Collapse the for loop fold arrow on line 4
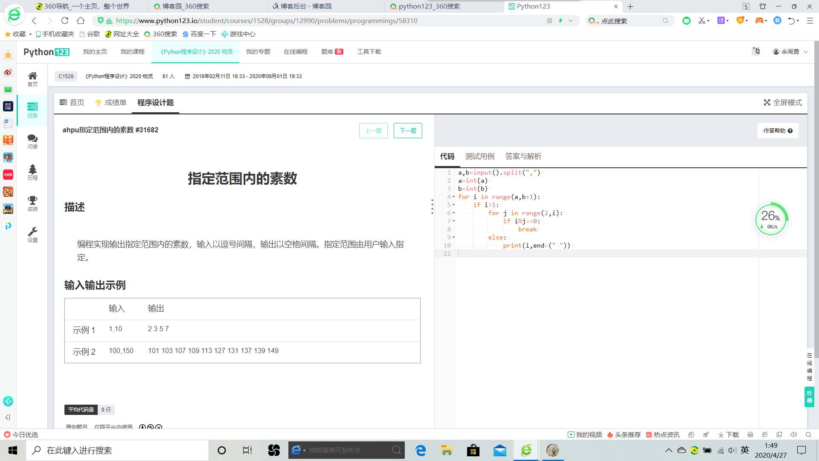This screenshot has height=461, width=819. click(453, 197)
